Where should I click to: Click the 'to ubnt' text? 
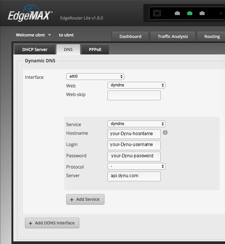[66, 35]
